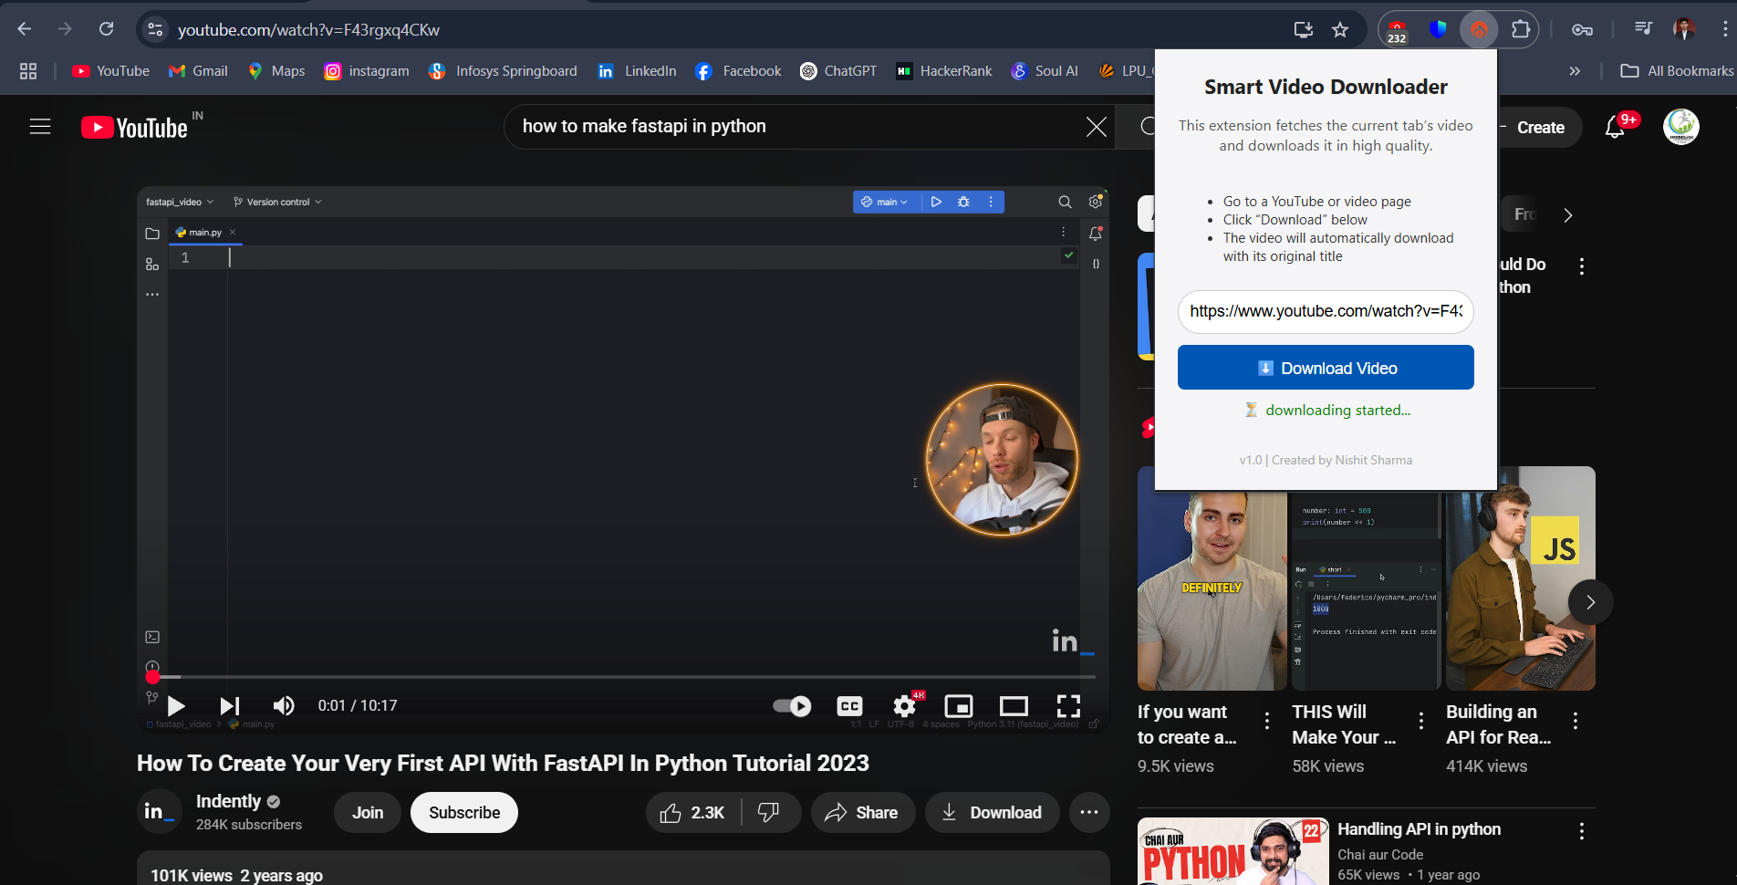The height and width of the screenshot is (885, 1737).
Task: Skip to next video in player
Action: (229, 706)
